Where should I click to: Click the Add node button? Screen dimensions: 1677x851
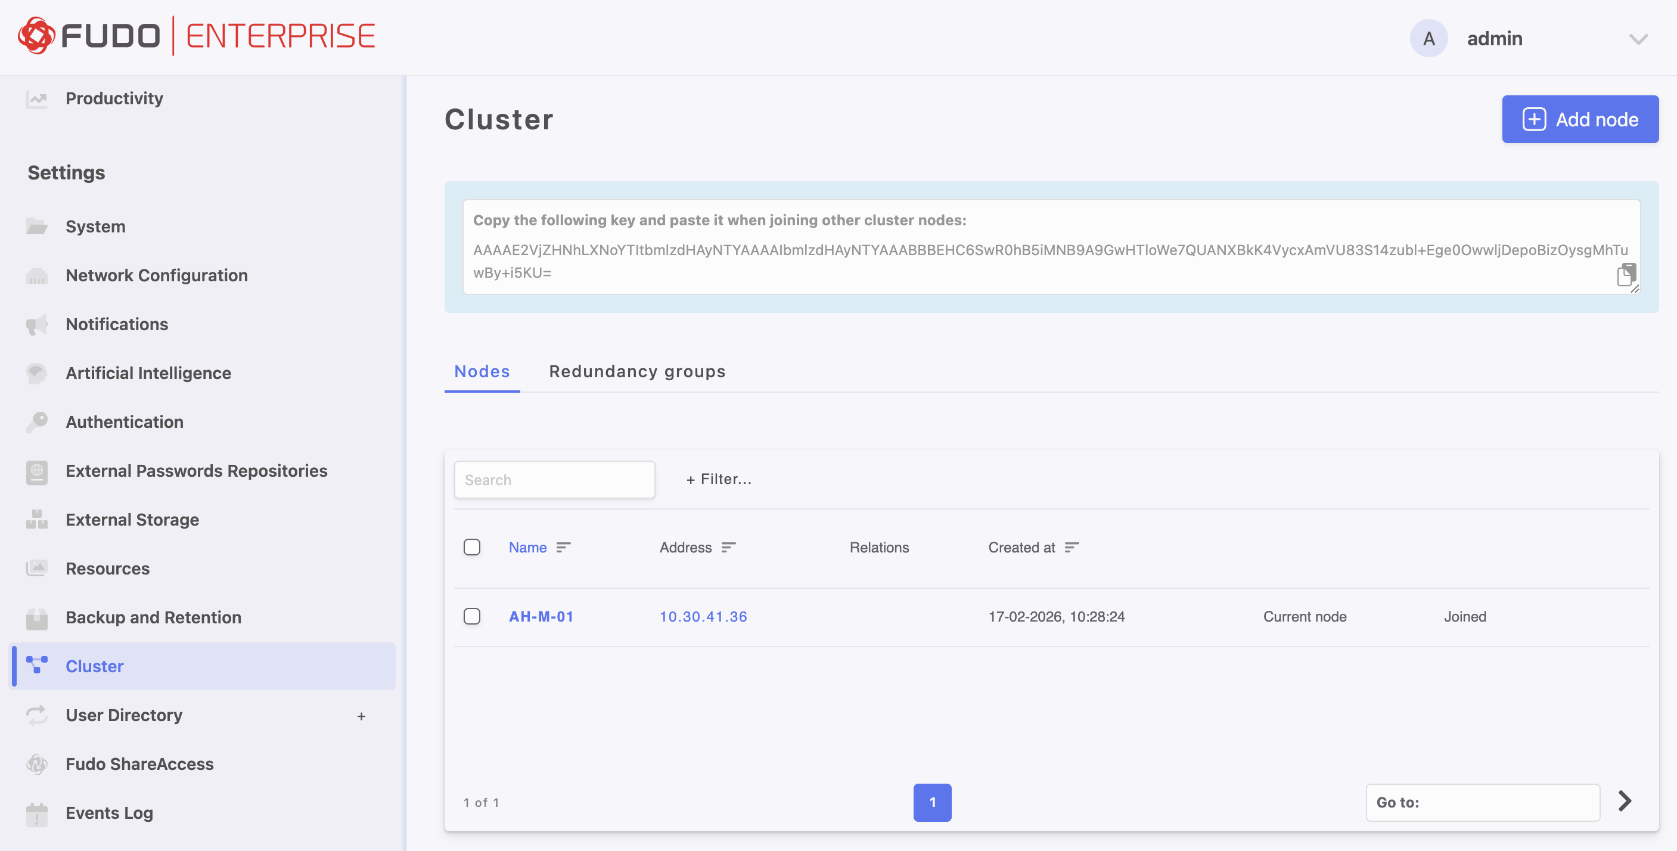pyautogui.click(x=1579, y=120)
